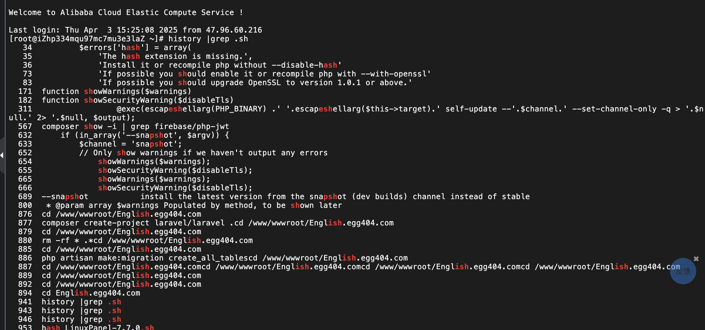Open the 反馈 feedback bubble
The image size is (705, 330).
[x=683, y=271]
